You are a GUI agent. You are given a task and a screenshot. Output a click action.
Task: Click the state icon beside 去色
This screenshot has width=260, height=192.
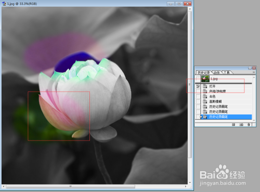click(205, 96)
